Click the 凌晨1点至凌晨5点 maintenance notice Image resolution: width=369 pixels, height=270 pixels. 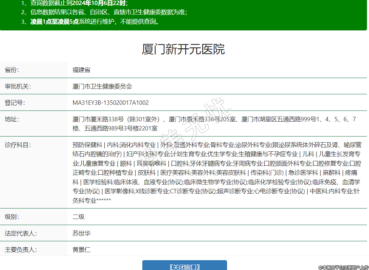pyautogui.click(x=55, y=22)
